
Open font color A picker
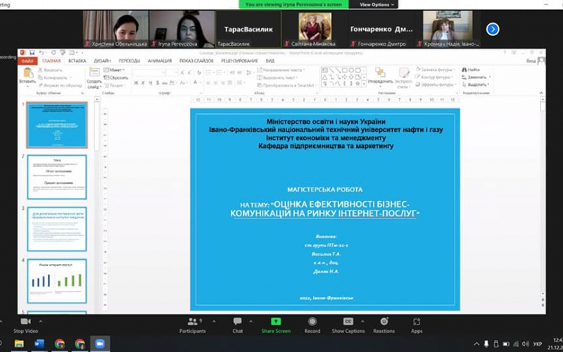[196, 82]
